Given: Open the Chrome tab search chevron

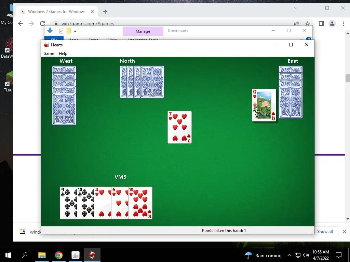Looking at the screenshot, I should (x=296, y=8).
